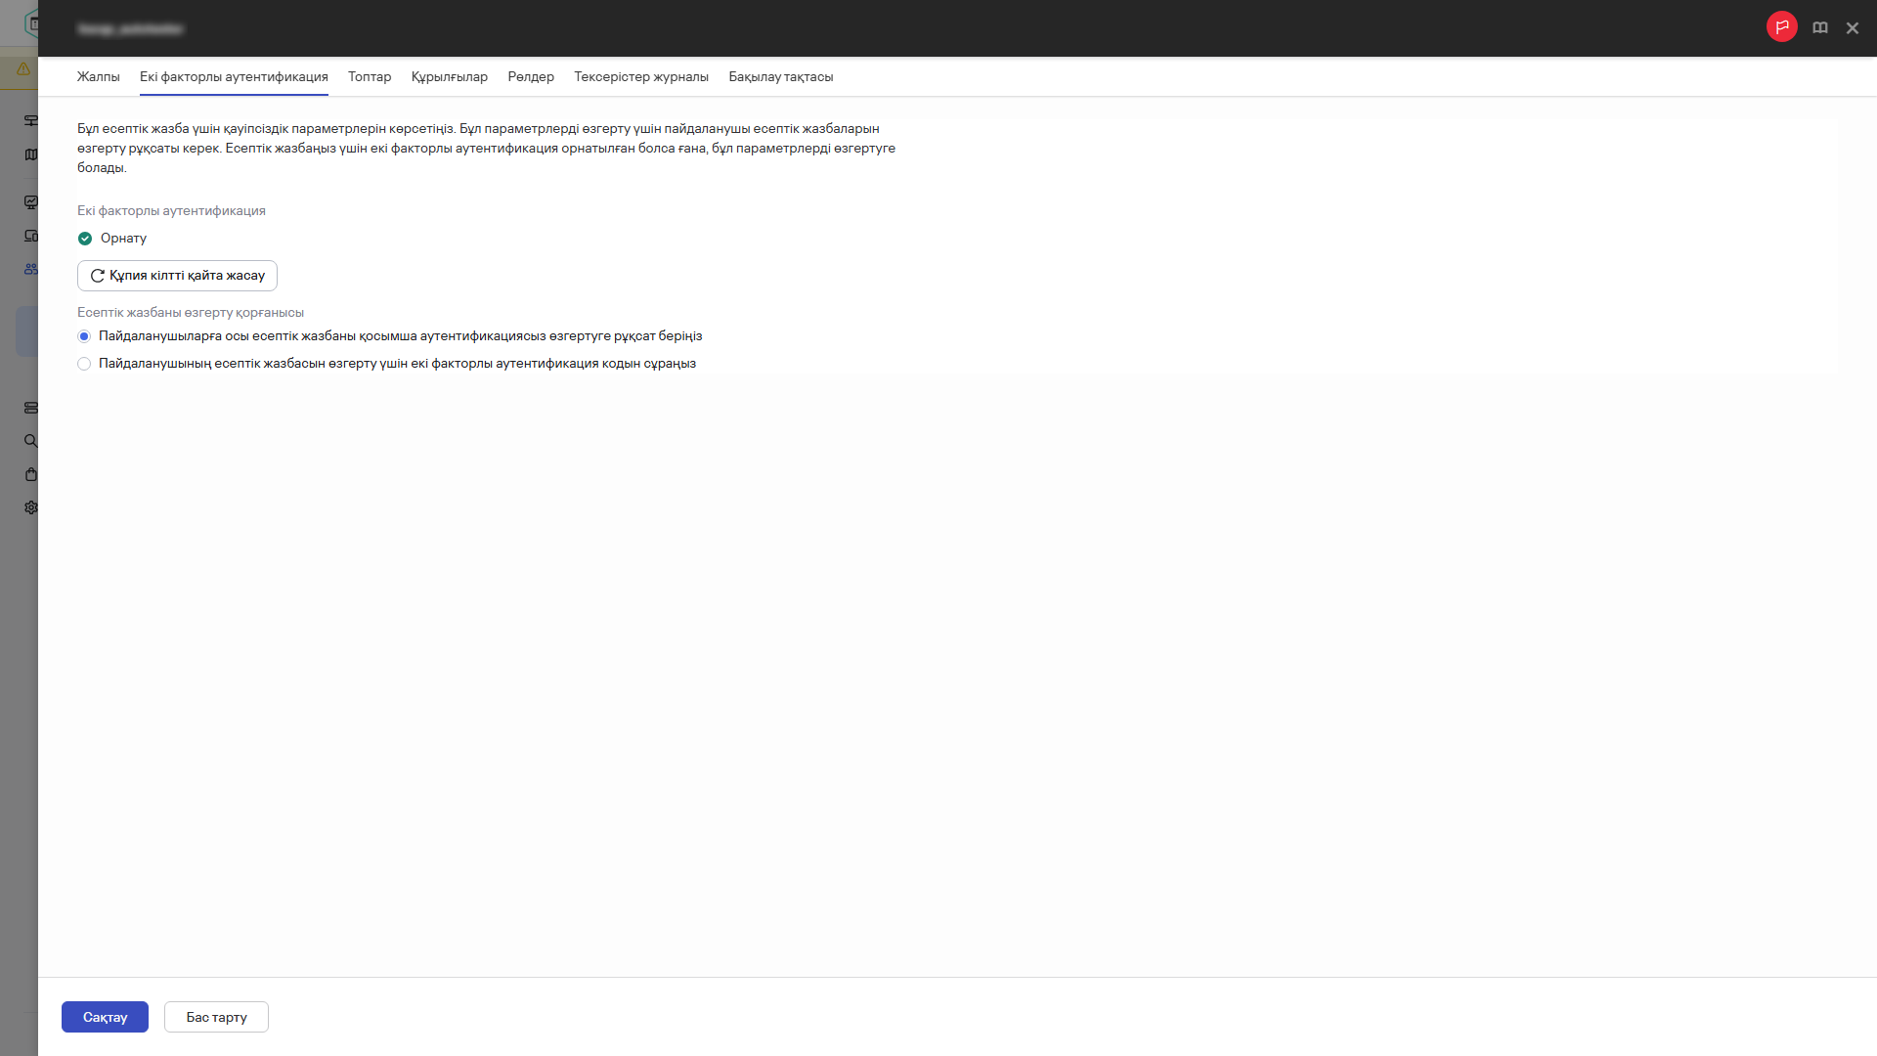Open the help book icon
1877x1056 pixels.
pos(1819,28)
